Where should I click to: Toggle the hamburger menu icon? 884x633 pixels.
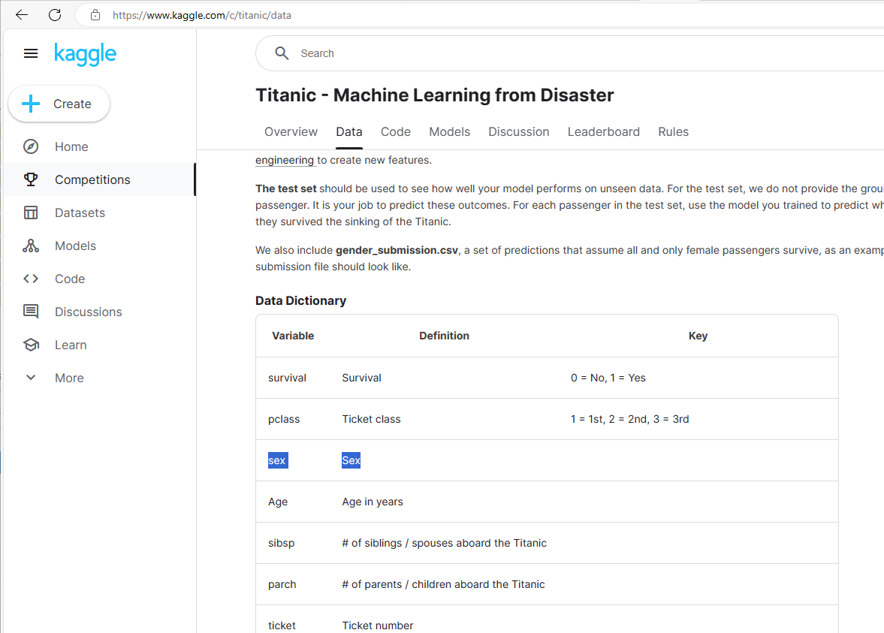31,53
